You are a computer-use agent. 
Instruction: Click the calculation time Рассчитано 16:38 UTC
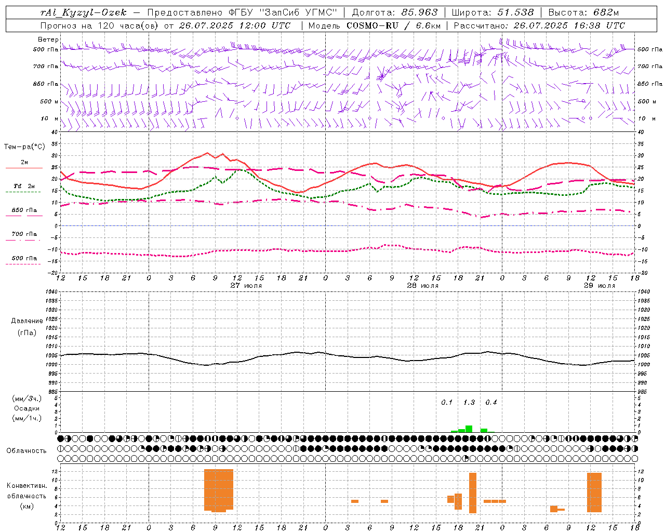tap(539, 25)
